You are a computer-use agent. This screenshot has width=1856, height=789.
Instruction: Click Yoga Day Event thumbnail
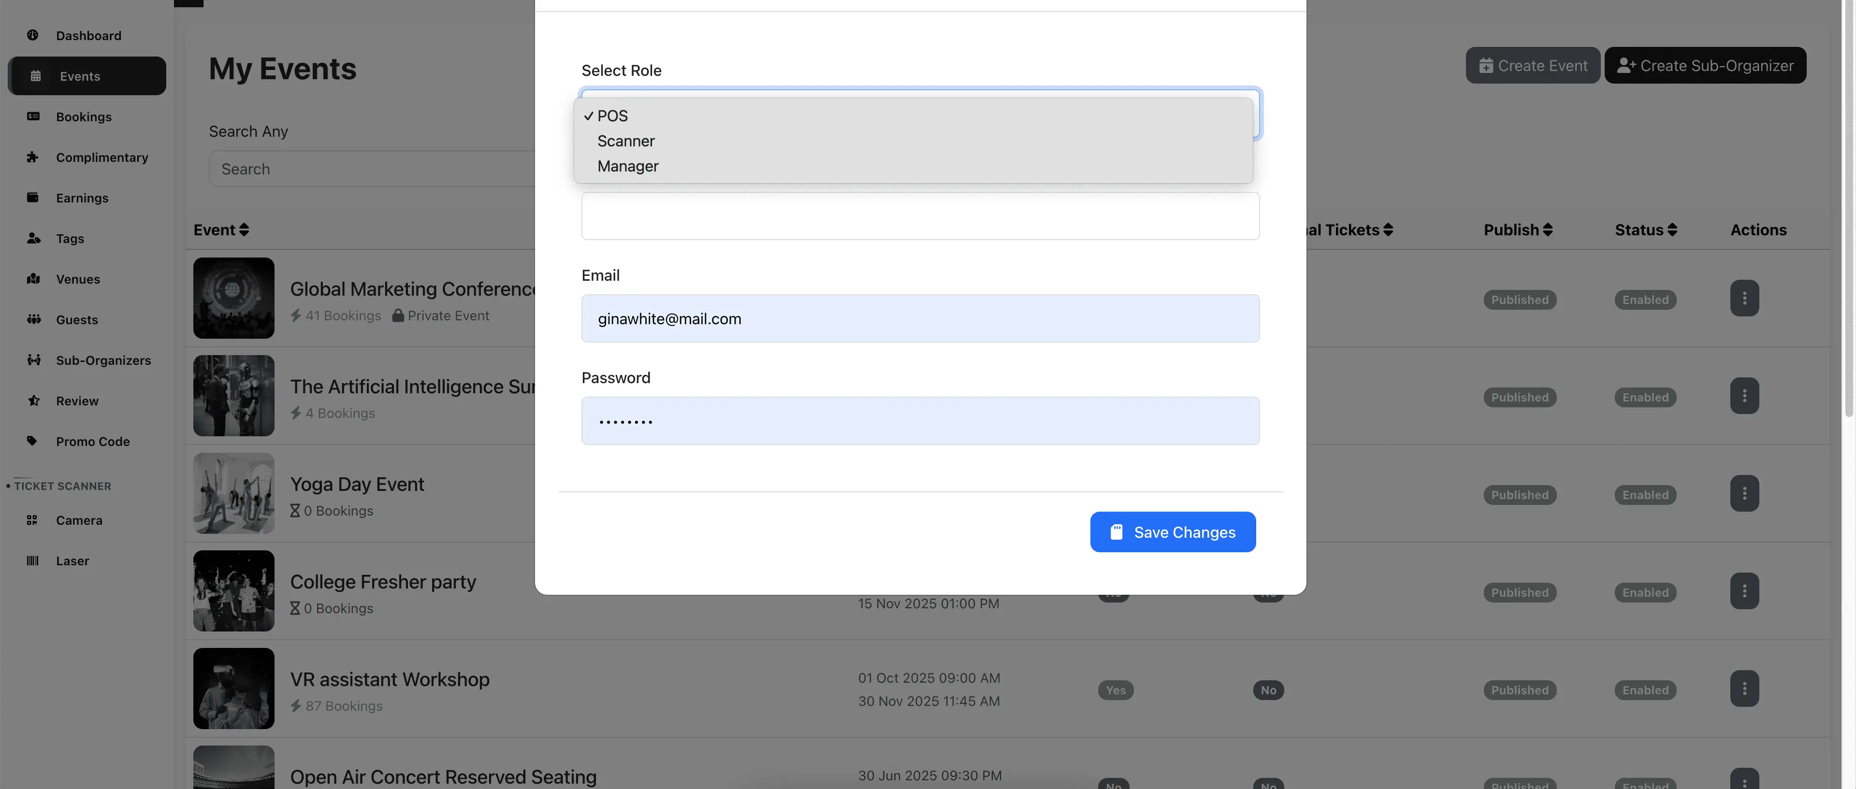(233, 494)
